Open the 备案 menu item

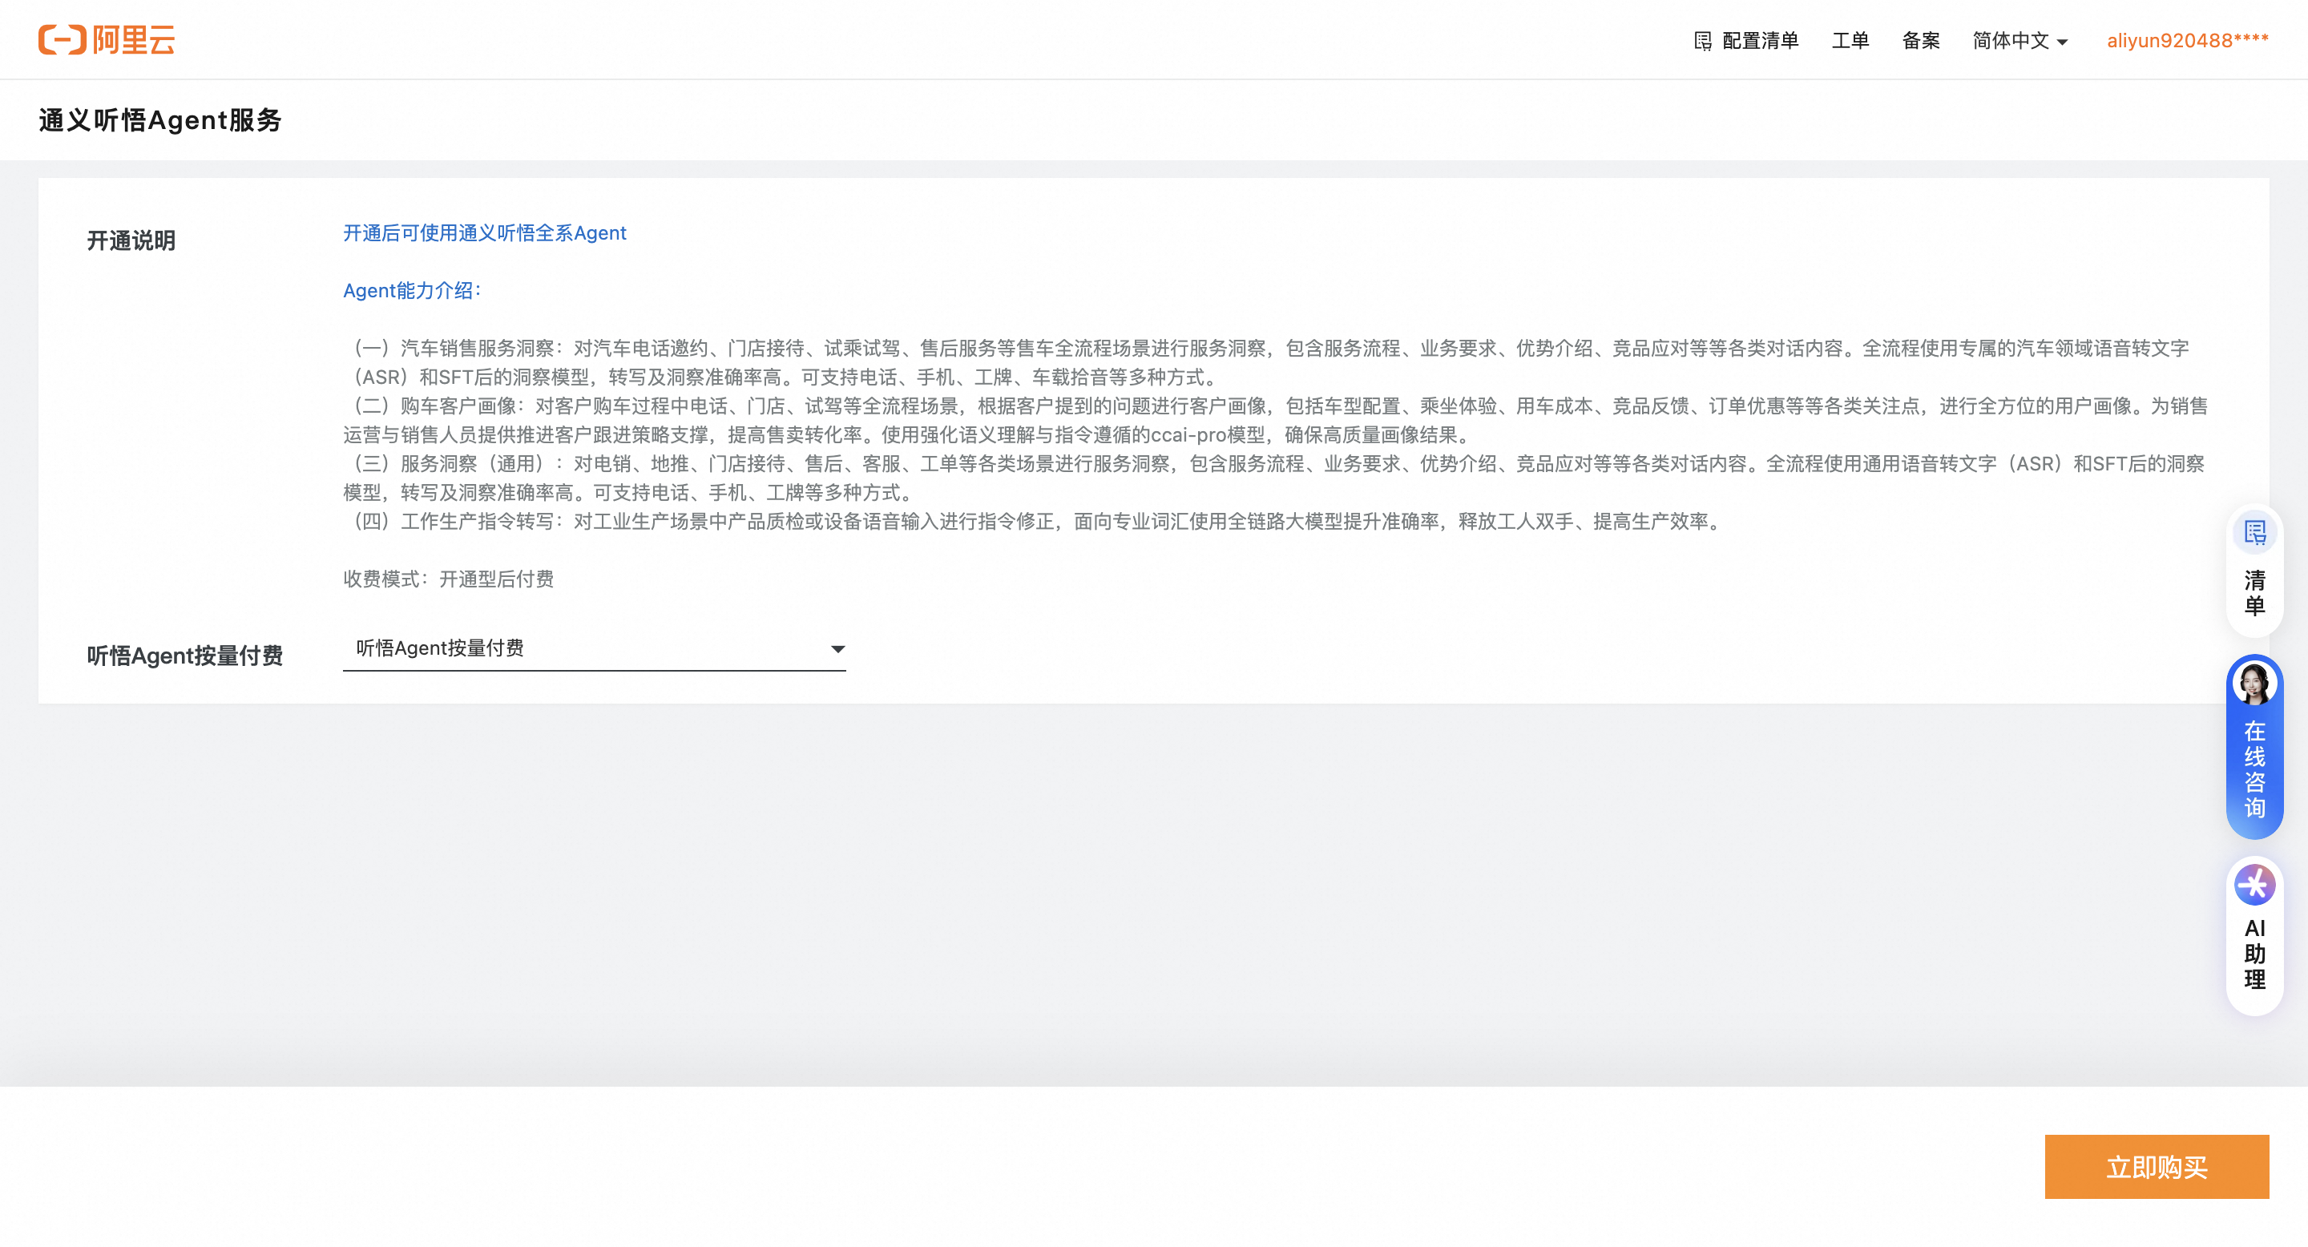click(x=1921, y=41)
